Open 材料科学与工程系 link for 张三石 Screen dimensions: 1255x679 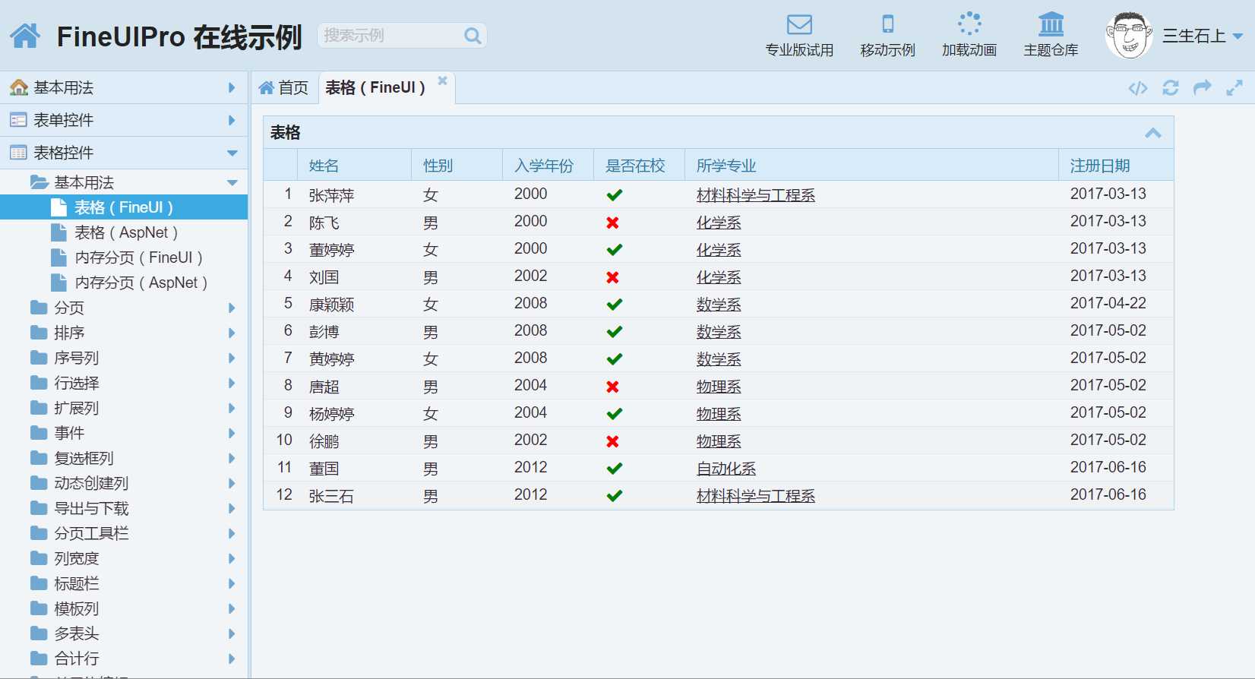(756, 496)
